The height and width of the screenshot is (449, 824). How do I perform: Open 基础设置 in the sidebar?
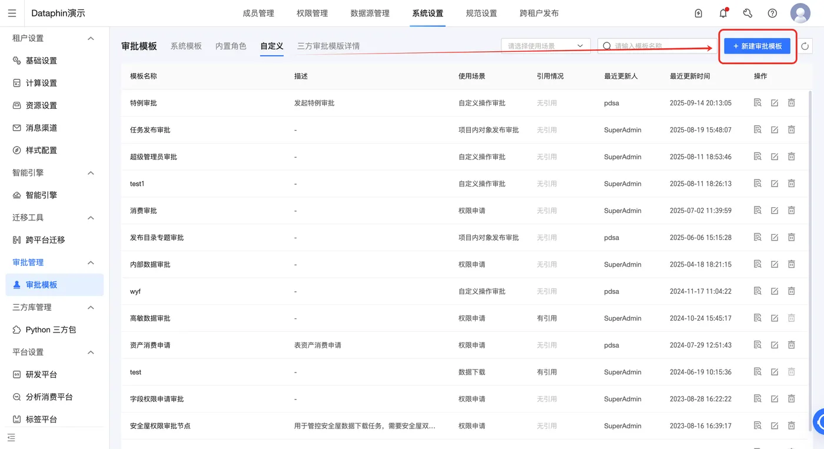[x=41, y=61]
